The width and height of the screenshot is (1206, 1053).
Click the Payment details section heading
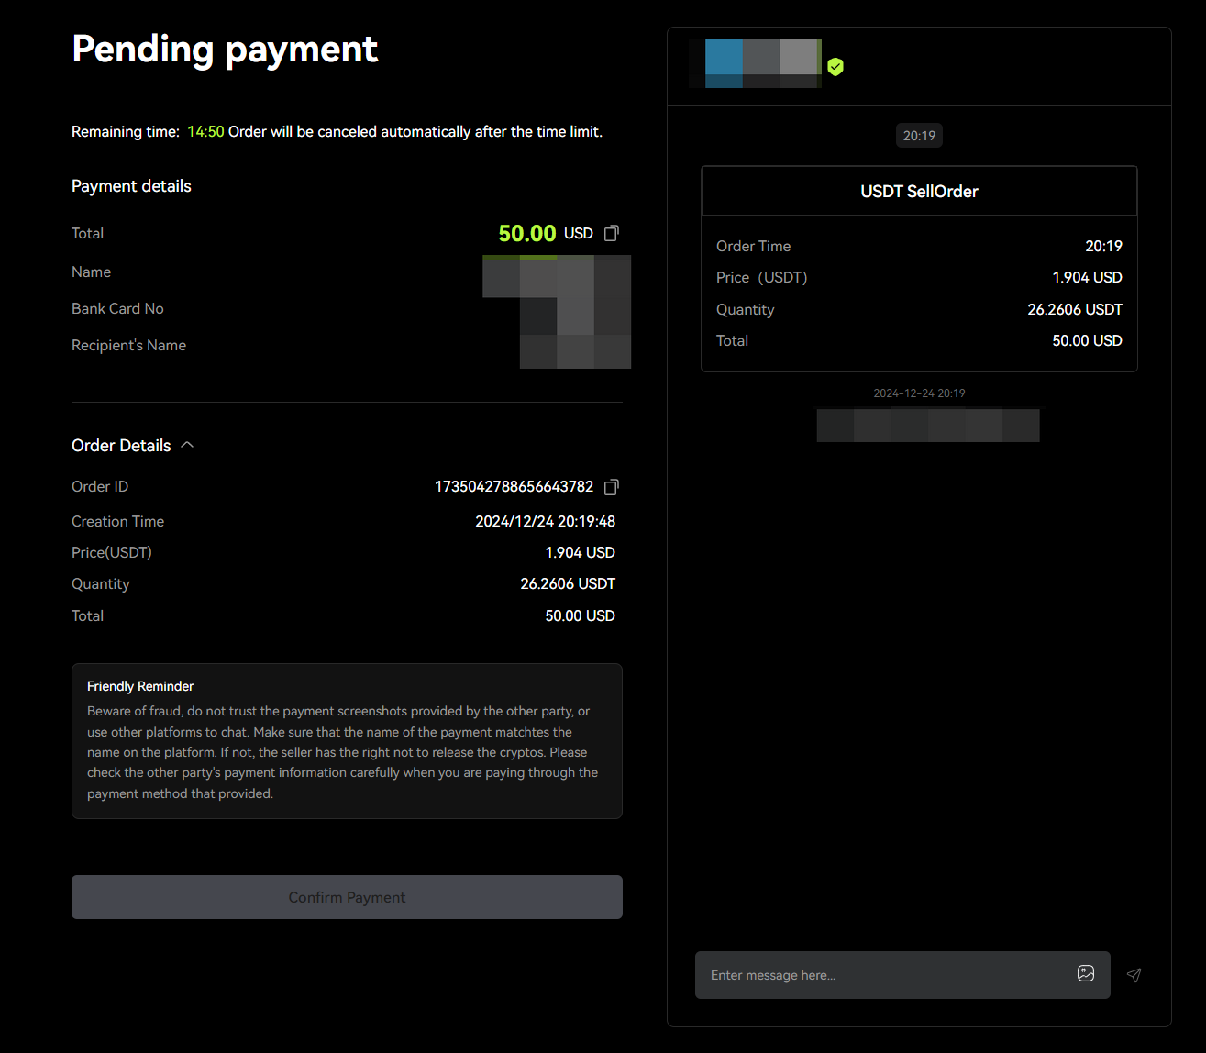pos(131,186)
